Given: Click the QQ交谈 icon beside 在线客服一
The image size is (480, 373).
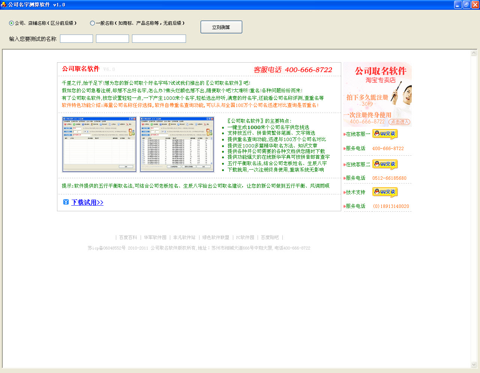Looking at the screenshot, I should click(385, 134).
